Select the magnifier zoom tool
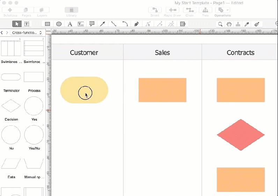The width and height of the screenshot is (278, 196). click(220, 24)
